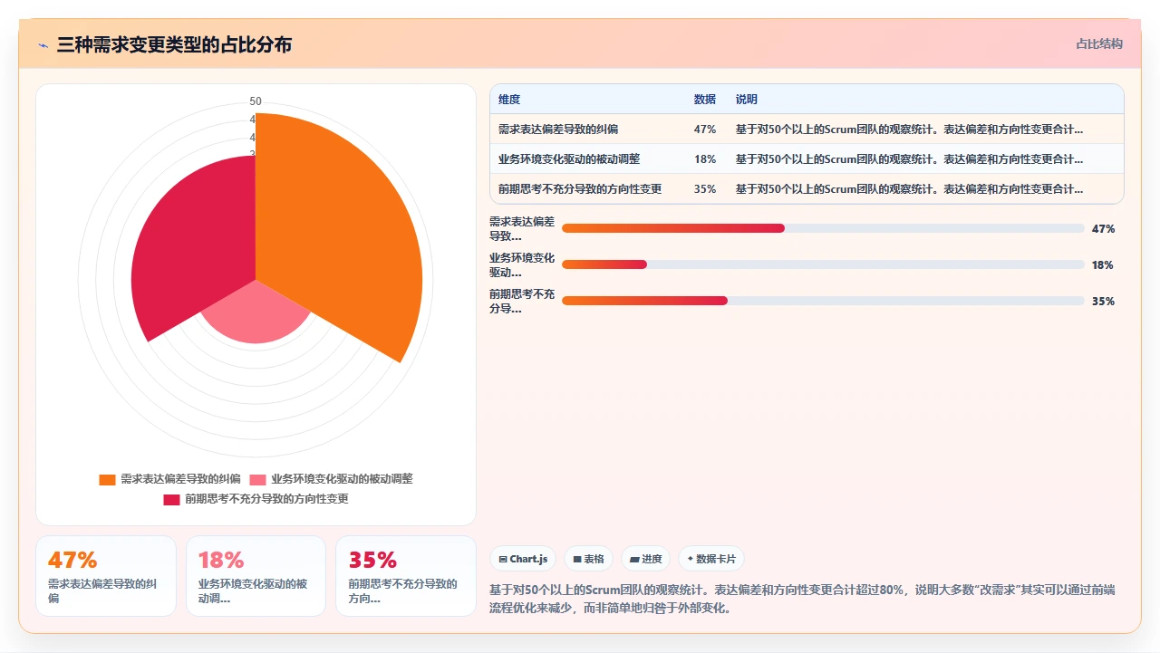Toggle orange legend swatch 需求表达偏差导致的纠偏

[107, 479]
